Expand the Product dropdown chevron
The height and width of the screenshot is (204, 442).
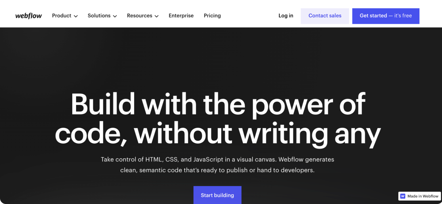(x=76, y=16)
